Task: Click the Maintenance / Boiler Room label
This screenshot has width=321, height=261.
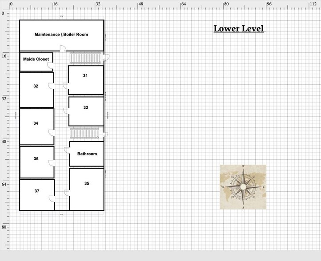Action: point(61,35)
